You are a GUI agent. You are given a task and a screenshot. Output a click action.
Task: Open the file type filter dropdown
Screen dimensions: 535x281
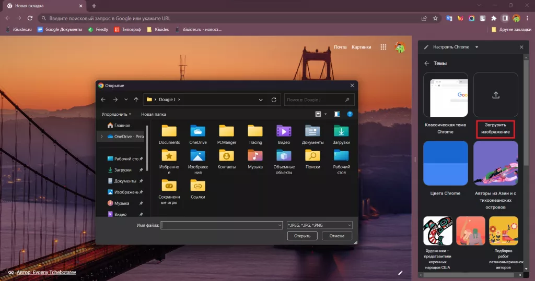[x=320, y=225]
